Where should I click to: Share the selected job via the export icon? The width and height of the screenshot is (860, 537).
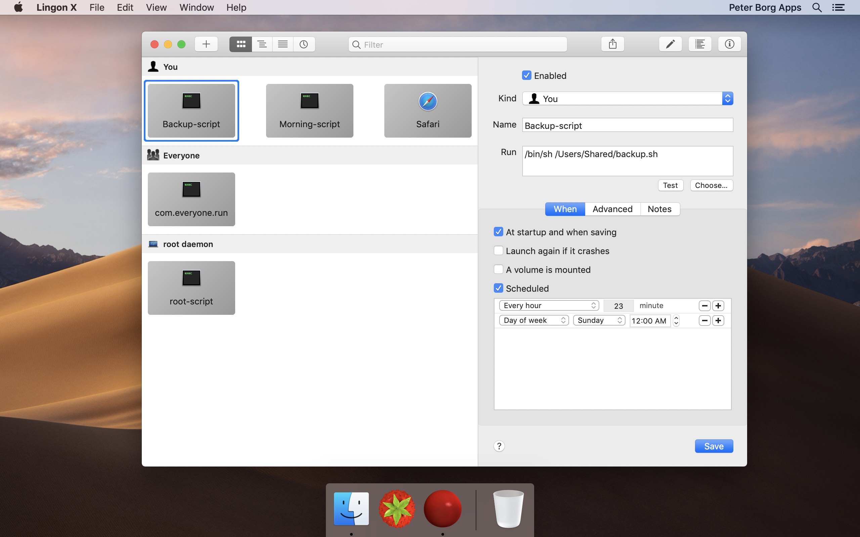click(x=612, y=44)
